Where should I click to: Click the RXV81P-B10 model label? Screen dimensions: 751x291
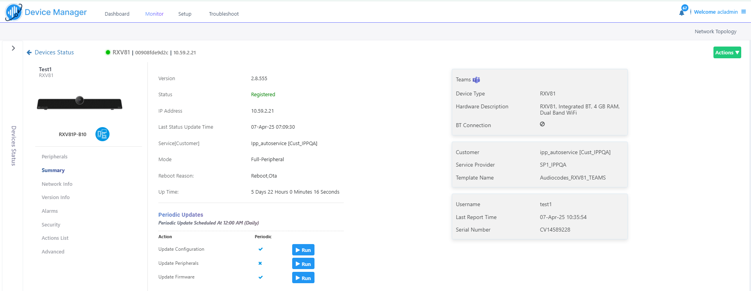coord(73,135)
